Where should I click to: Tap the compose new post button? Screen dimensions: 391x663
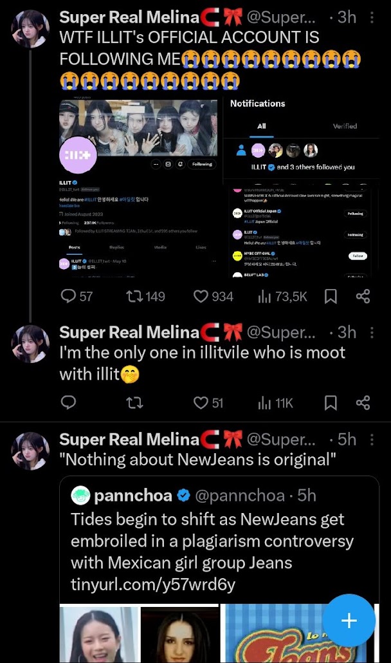tap(349, 621)
